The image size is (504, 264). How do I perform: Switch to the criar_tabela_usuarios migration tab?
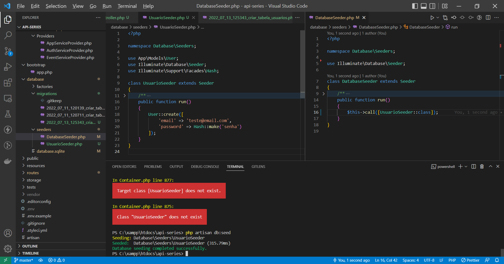pyautogui.click(x=250, y=18)
